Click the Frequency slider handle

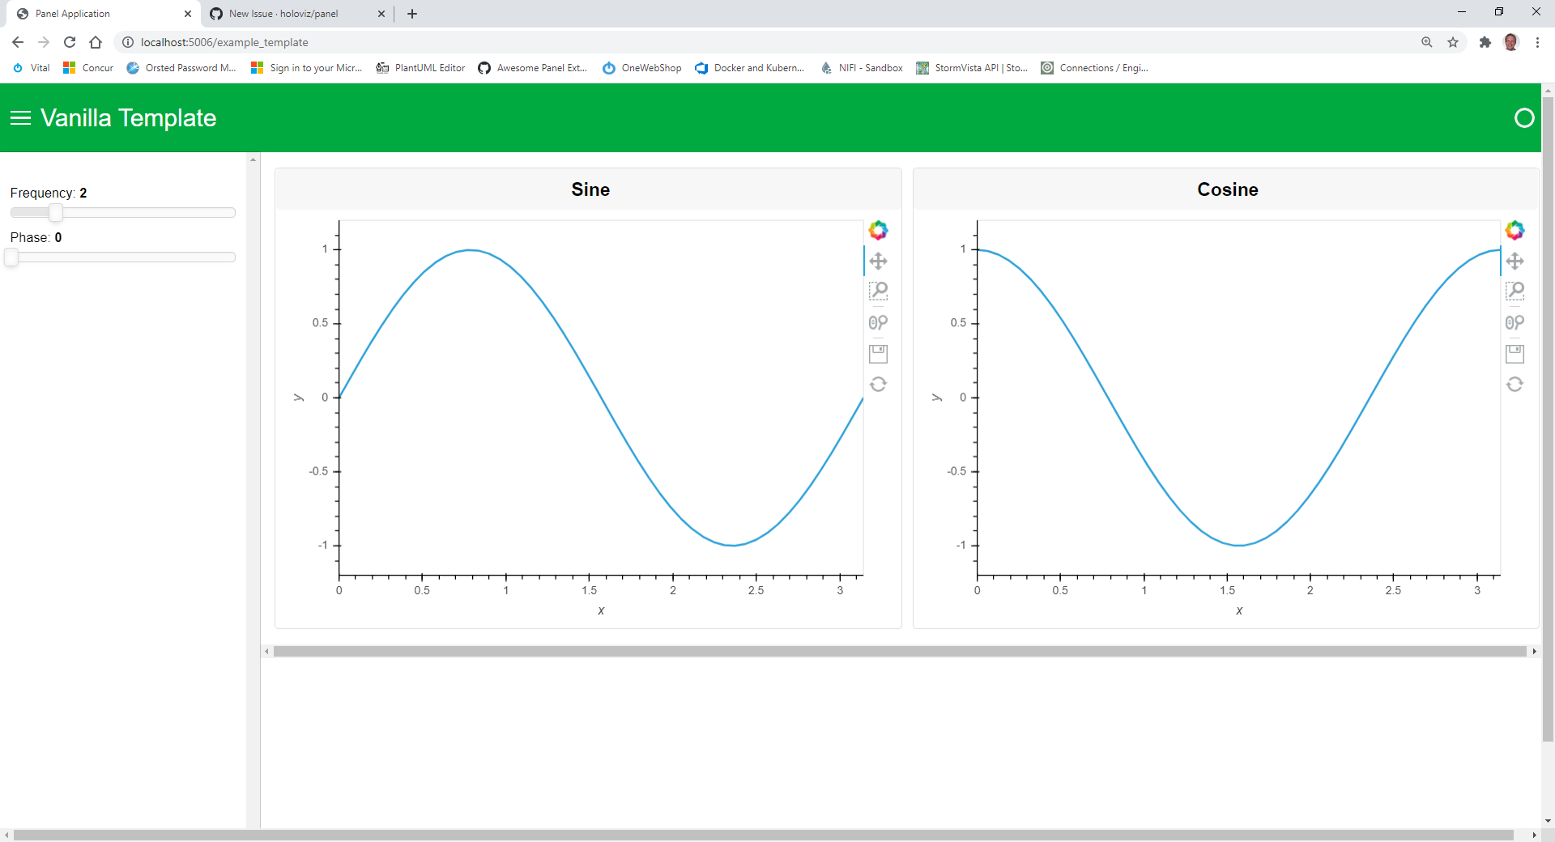[56, 212]
